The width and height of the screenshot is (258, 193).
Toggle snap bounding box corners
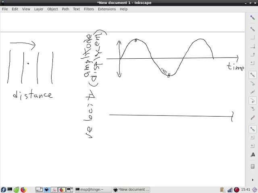coord(252,46)
